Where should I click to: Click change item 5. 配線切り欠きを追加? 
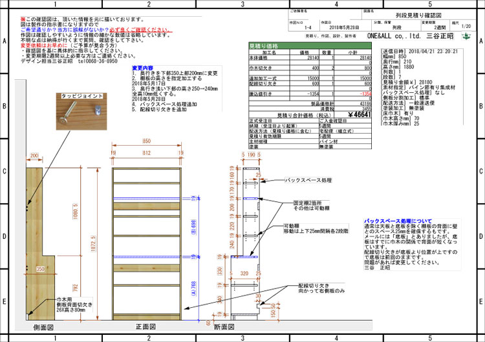click(x=160, y=109)
